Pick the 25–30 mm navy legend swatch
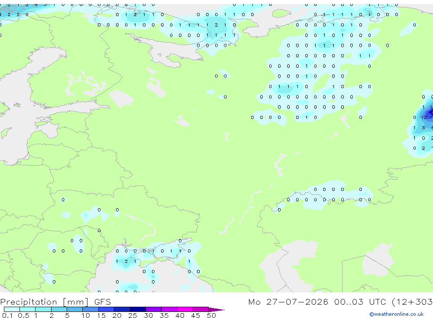The height and width of the screenshot is (318, 433). click(x=138, y=309)
